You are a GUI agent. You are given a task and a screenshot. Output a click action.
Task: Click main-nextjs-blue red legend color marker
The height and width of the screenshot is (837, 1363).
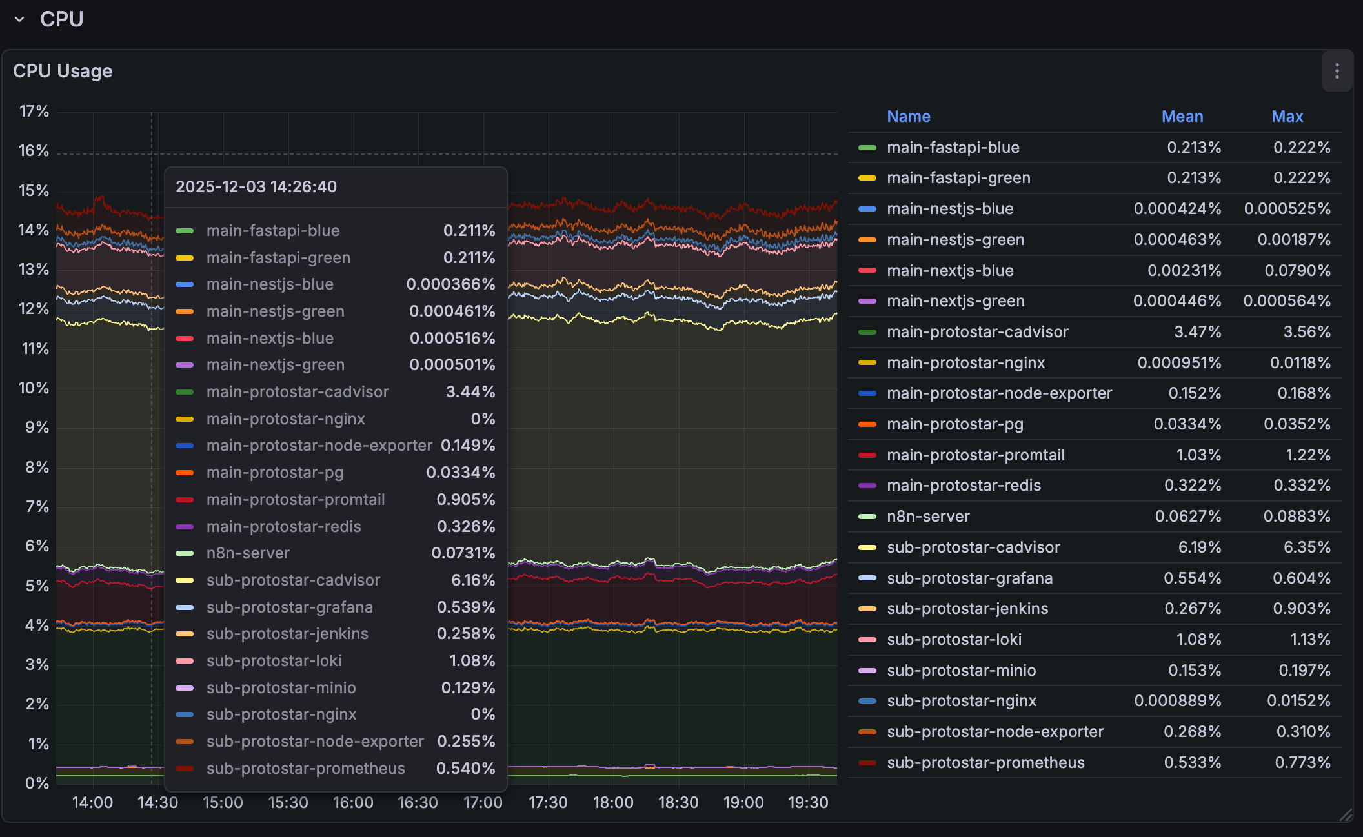tap(867, 271)
